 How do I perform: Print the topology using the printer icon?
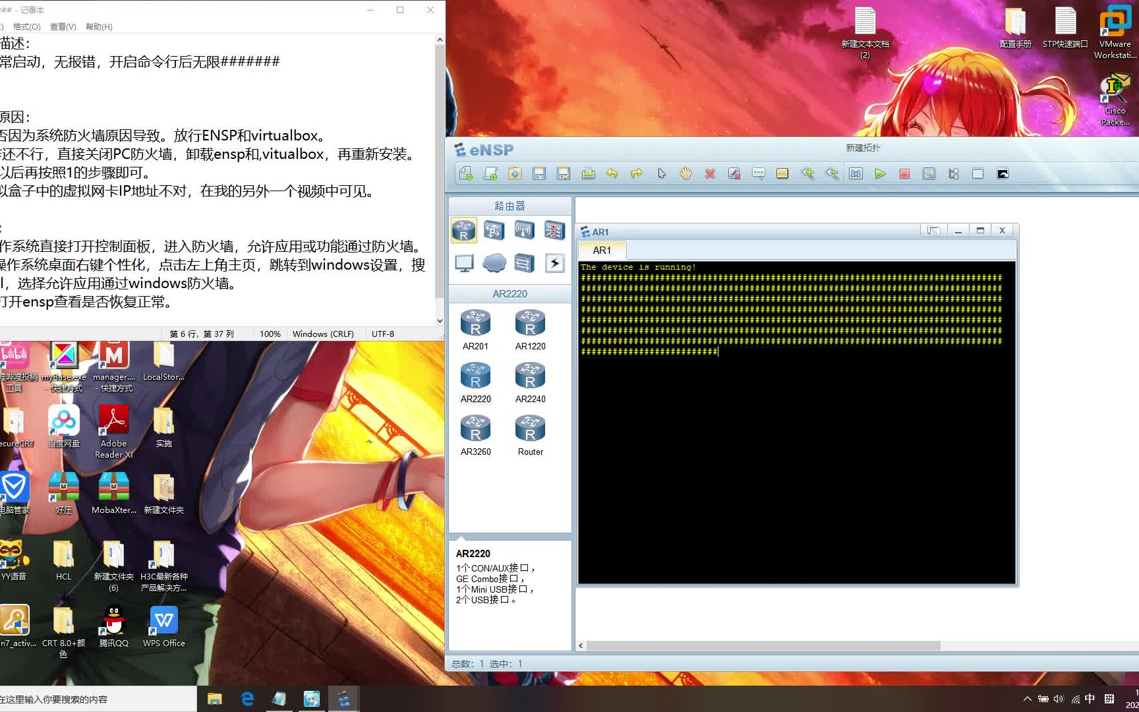coord(588,174)
